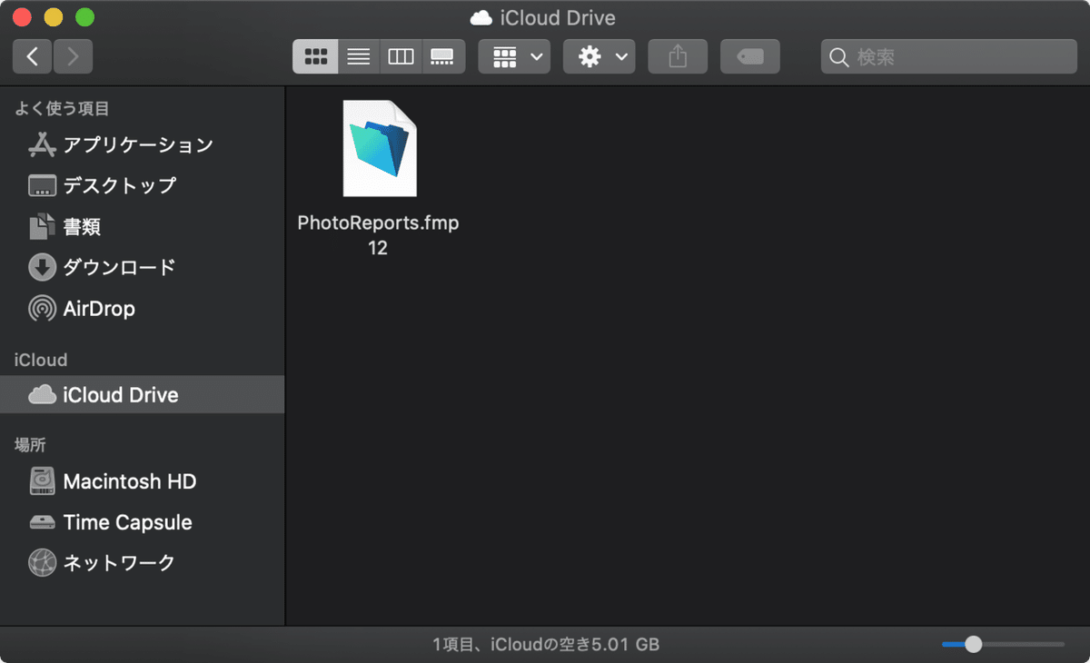Select AirDrop in the sidebar
This screenshot has height=663, width=1090.
[95, 309]
